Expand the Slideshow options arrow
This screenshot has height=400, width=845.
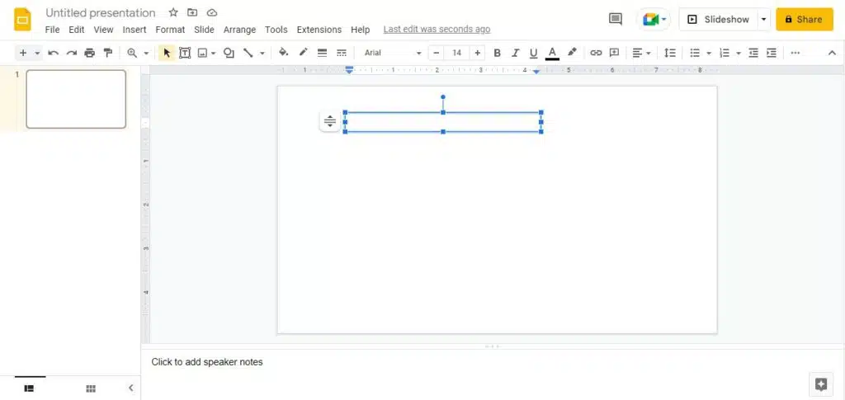pos(764,19)
